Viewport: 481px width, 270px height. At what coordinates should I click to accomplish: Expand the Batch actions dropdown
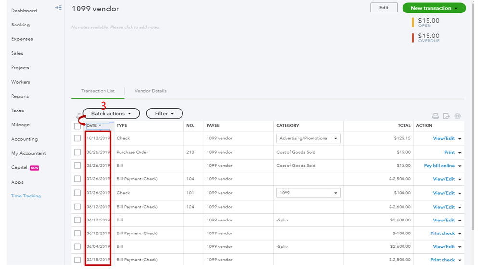(x=111, y=114)
